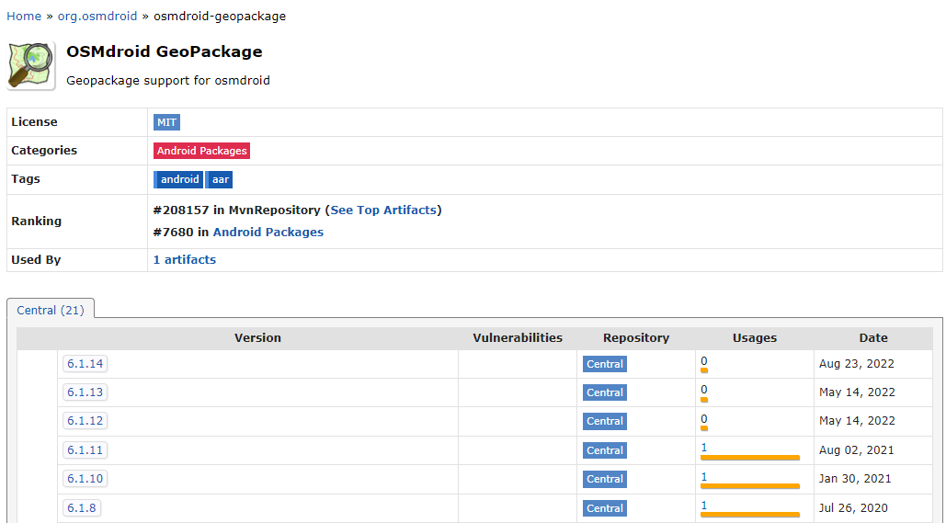
Task: Open the See Top Artifacts link
Action: coord(383,210)
